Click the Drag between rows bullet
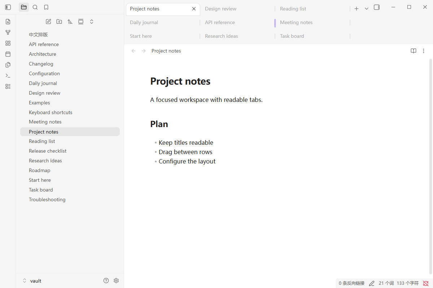433x288 pixels. tap(185, 152)
